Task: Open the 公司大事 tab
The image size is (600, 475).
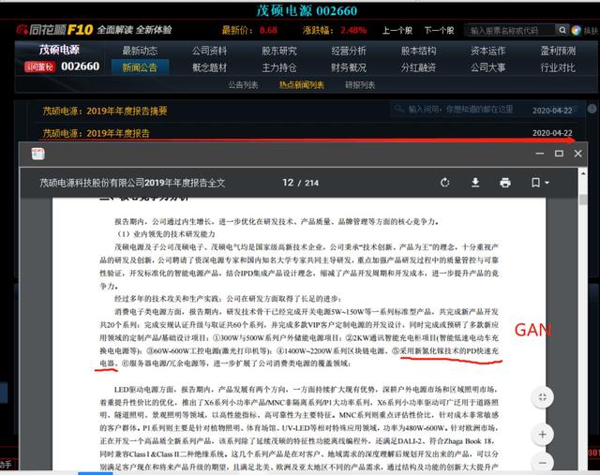Action: (x=487, y=67)
